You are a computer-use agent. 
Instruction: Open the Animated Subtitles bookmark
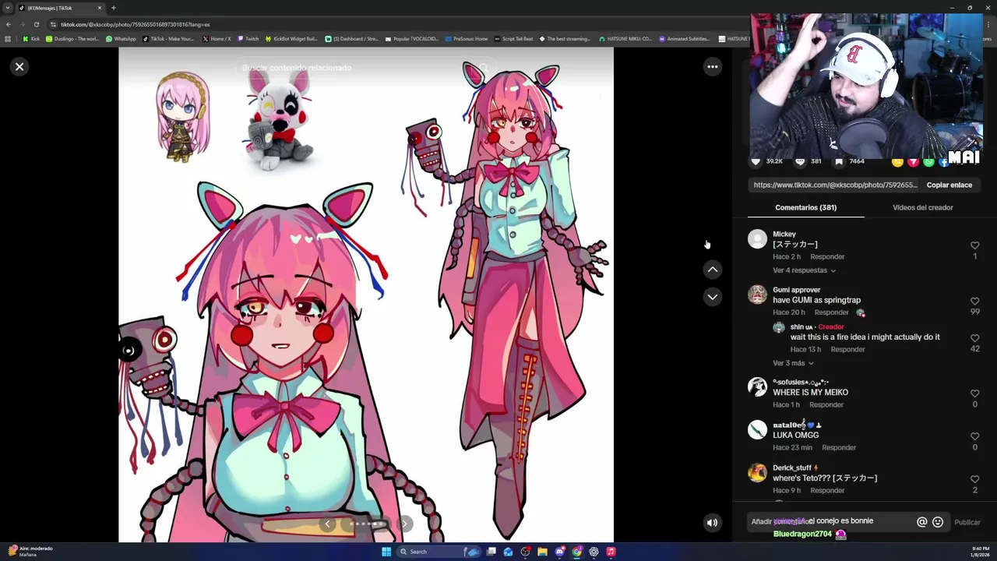tap(684, 39)
